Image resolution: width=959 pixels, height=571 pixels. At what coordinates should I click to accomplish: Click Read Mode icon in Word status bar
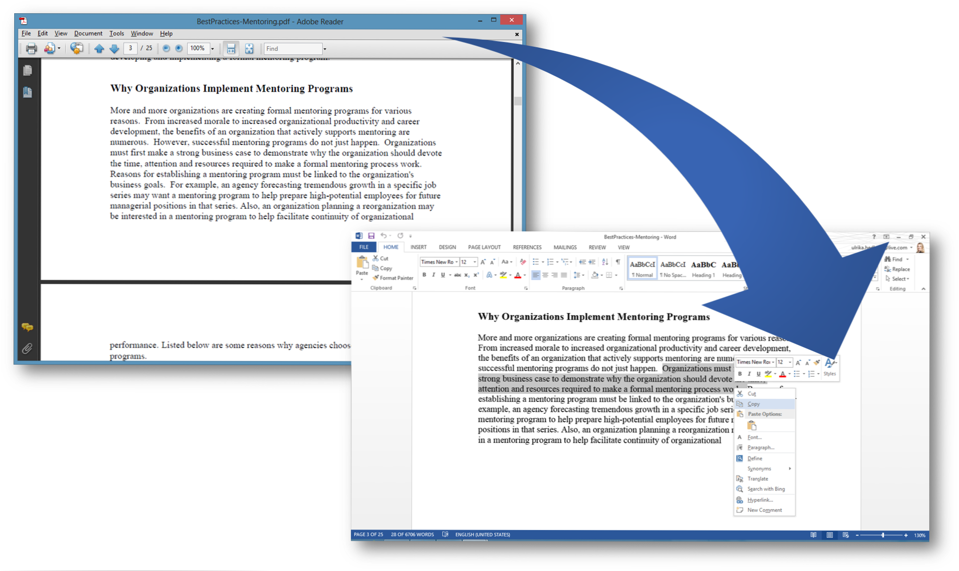coord(813,535)
